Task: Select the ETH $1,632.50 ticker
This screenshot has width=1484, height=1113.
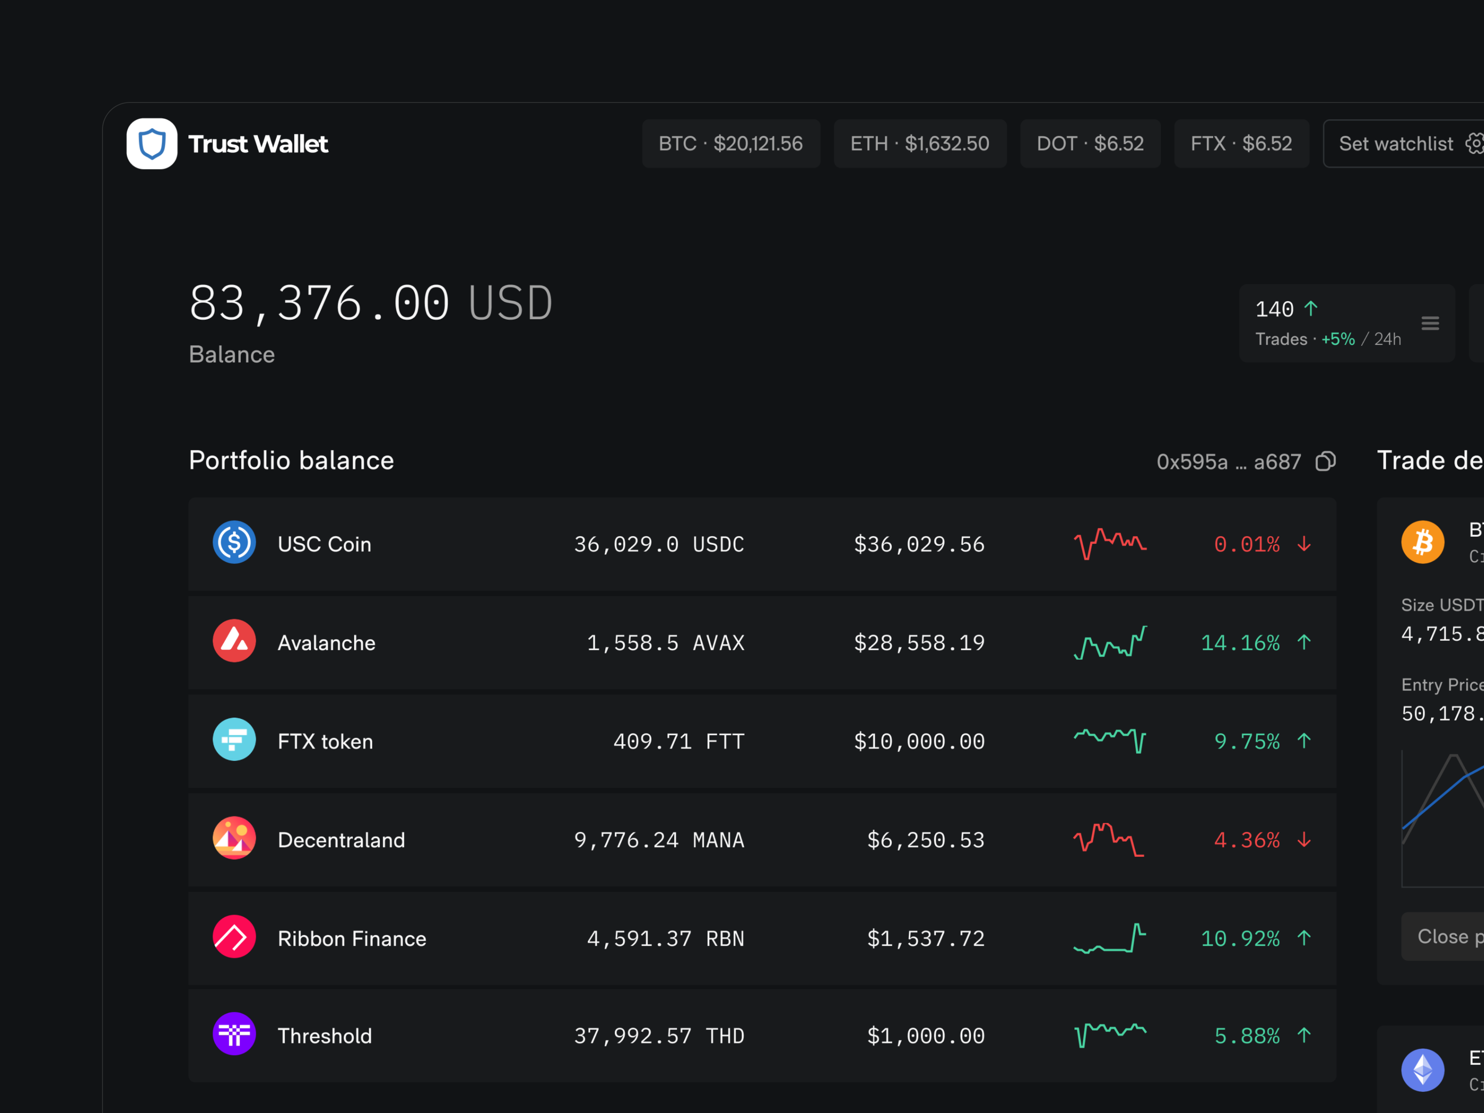Action: pos(920,143)
